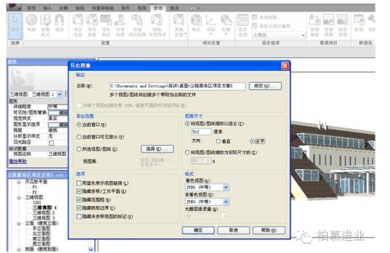Open the 位置 (Position) tool
This screenshot has height=253, width=390.
coord(226,24)
